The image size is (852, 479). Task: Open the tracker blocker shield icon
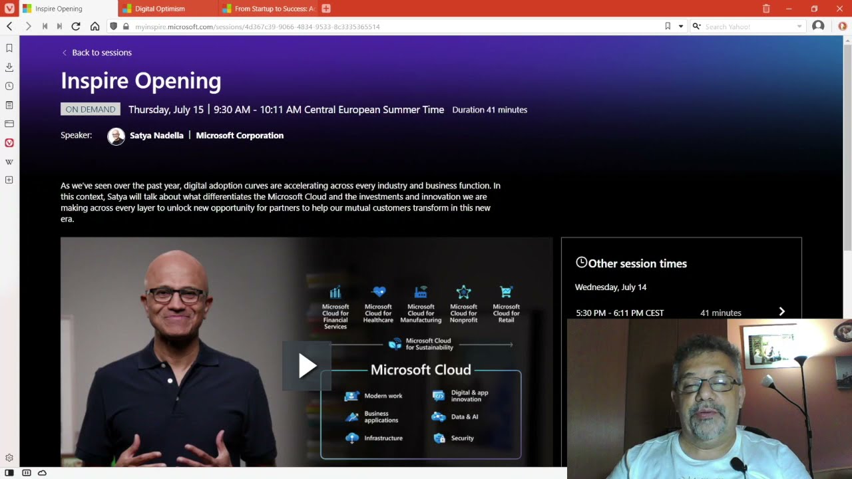pyautogui.click(x=113, y=27)
